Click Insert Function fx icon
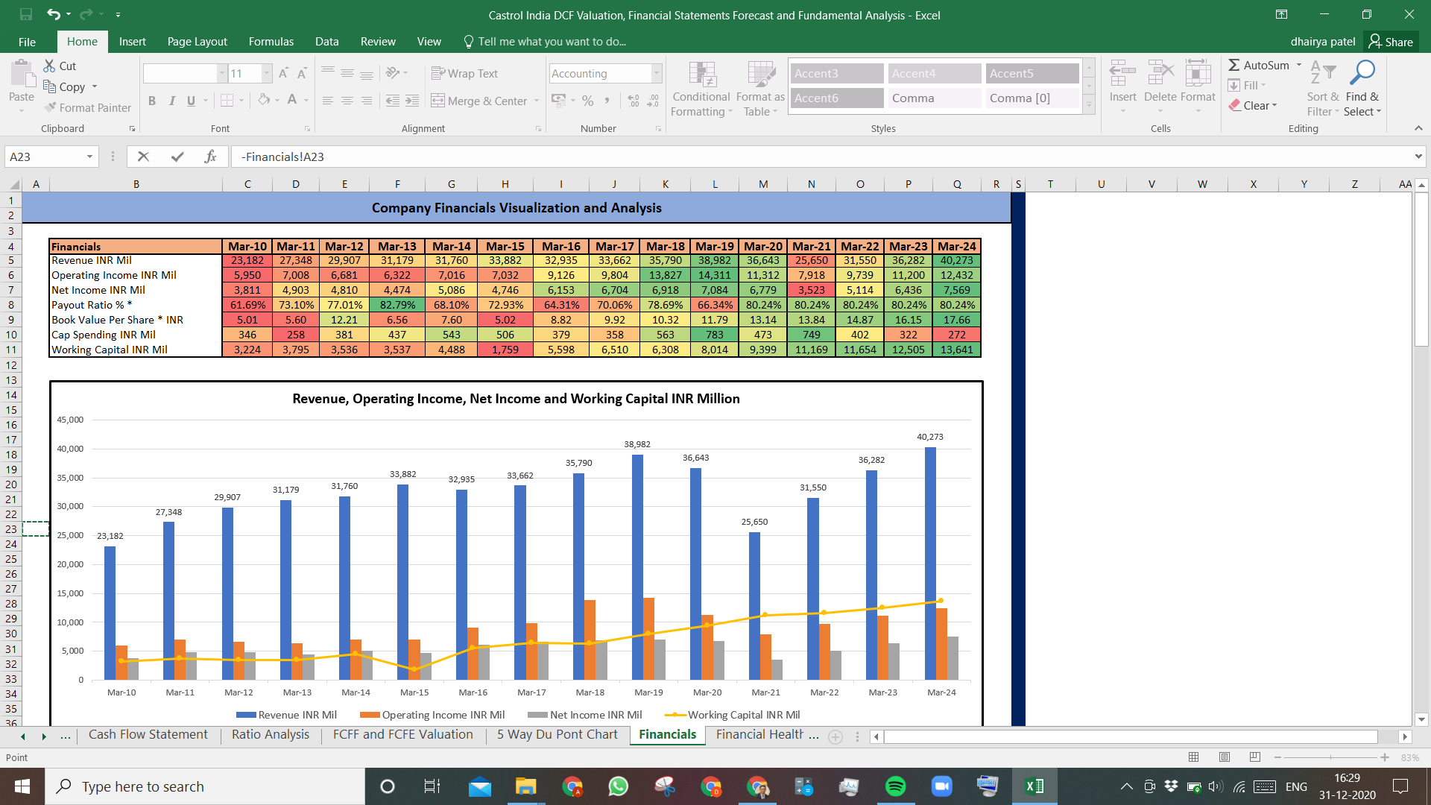1431x805 pixels. pos(210,157)
